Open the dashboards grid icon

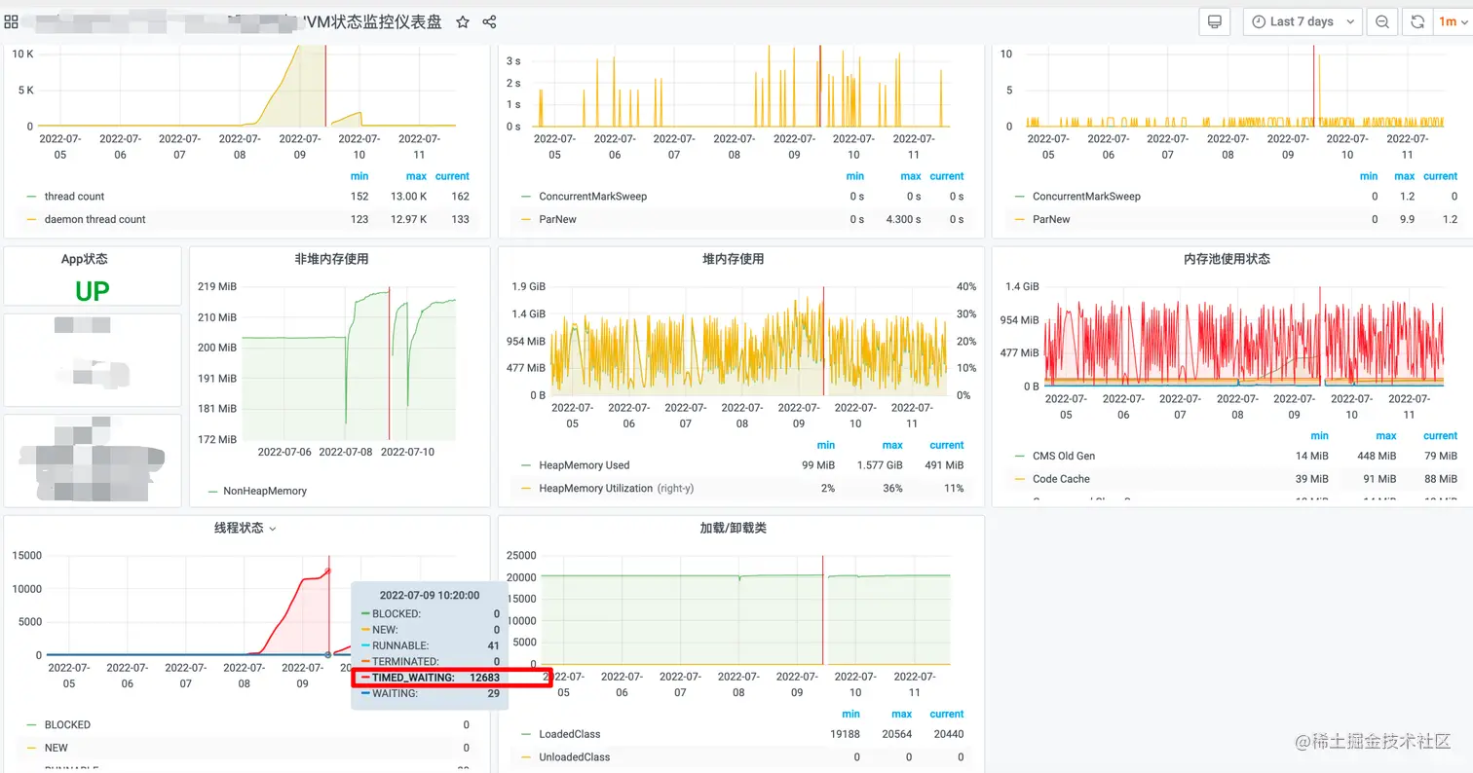click(x=12, y=21)
